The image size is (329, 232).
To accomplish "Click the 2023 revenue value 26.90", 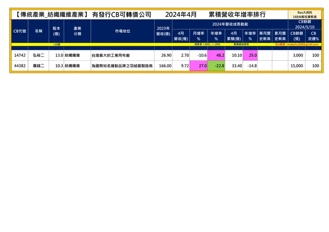I will click(166, 55).
